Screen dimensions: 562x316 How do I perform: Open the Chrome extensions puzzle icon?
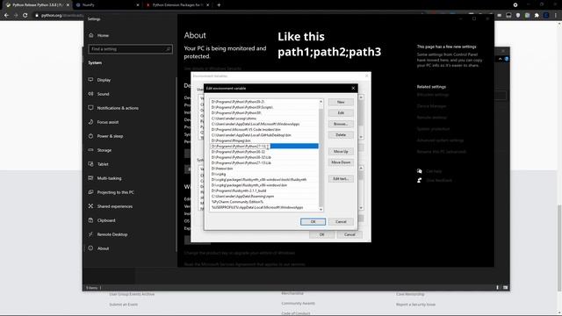(537, 16)
